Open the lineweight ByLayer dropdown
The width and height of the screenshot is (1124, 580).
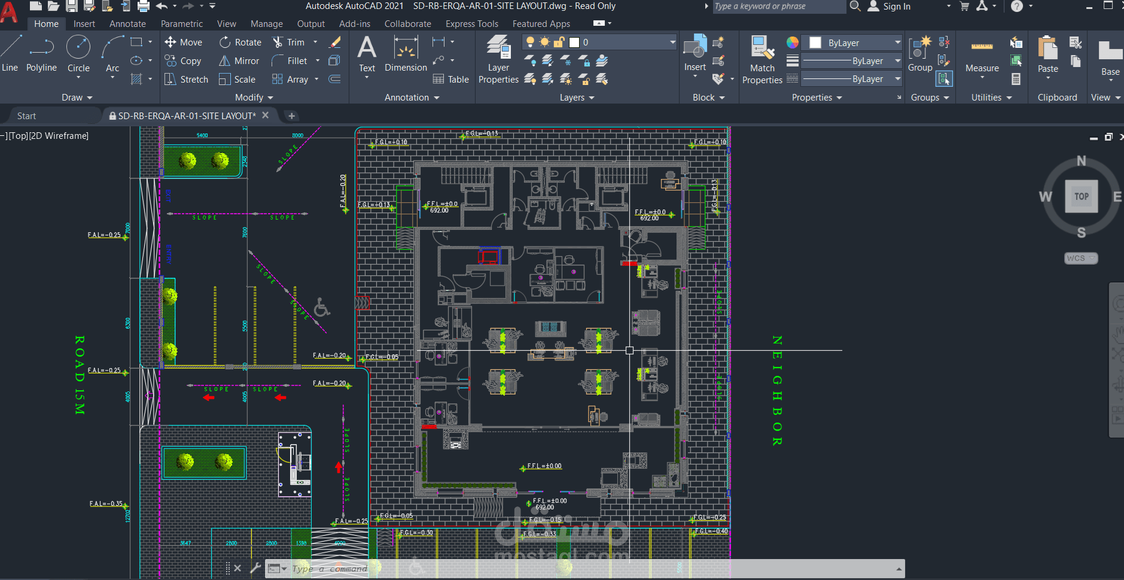coord(897,60)
